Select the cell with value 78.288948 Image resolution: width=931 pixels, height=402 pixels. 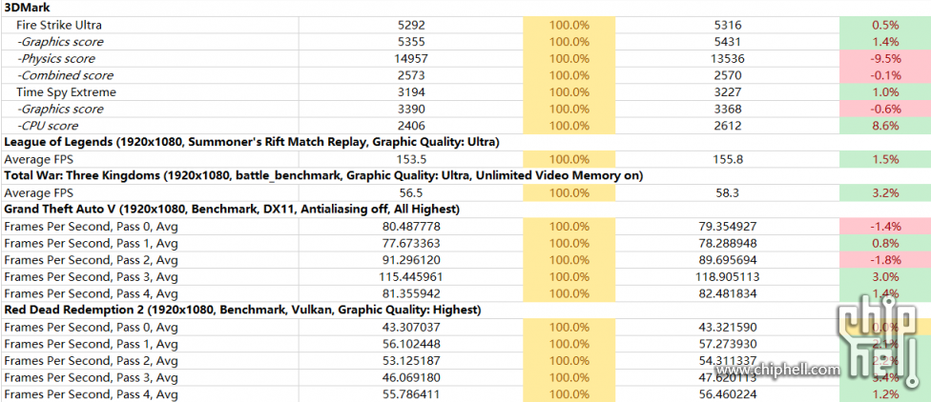tap(728, 243)
